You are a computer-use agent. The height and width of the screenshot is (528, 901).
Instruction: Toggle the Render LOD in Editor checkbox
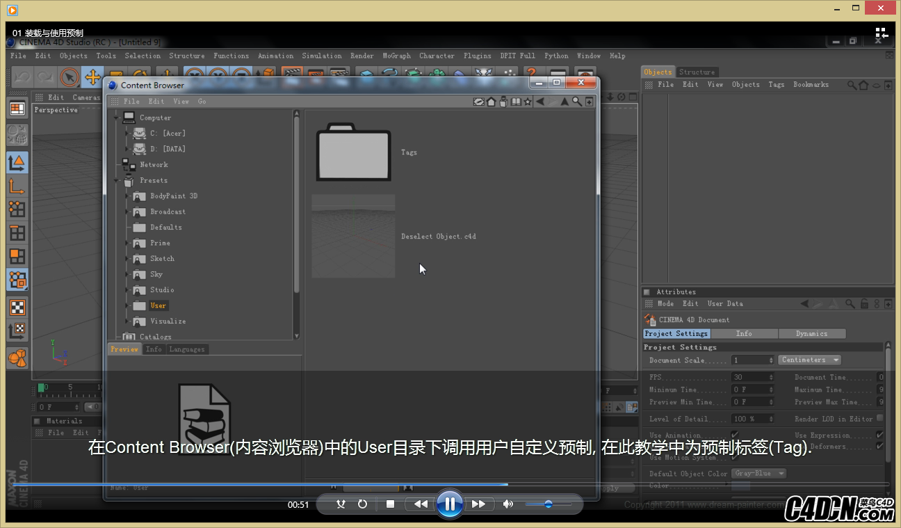pos(879,418)
